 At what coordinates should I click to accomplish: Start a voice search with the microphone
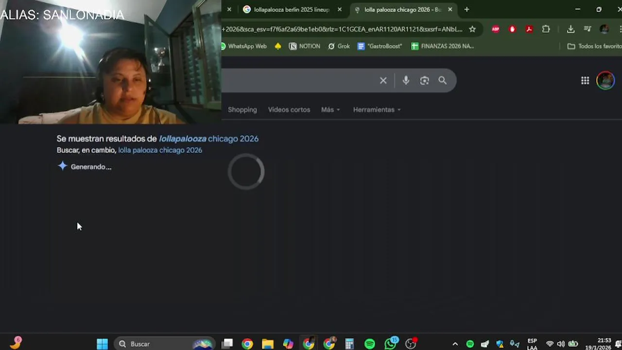click(x=406, y=81)
